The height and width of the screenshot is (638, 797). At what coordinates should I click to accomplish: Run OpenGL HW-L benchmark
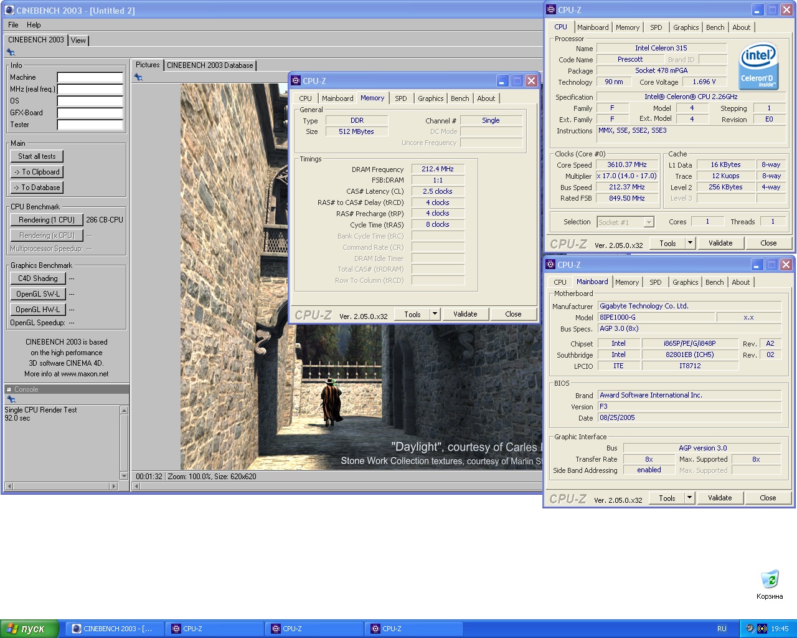click(x=38, y=310)
